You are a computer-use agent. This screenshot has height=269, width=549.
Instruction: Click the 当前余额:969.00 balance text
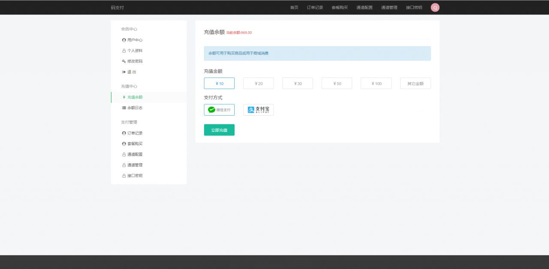click(239, 33)
